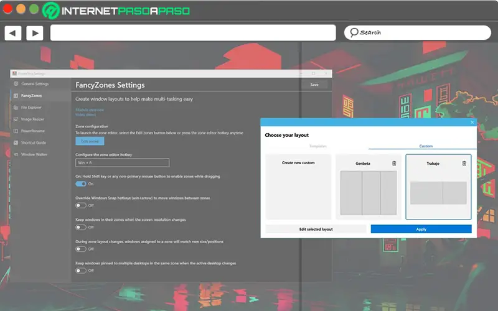
Task: Turn off Hold Shift key zones toggle
Action: 81,183
